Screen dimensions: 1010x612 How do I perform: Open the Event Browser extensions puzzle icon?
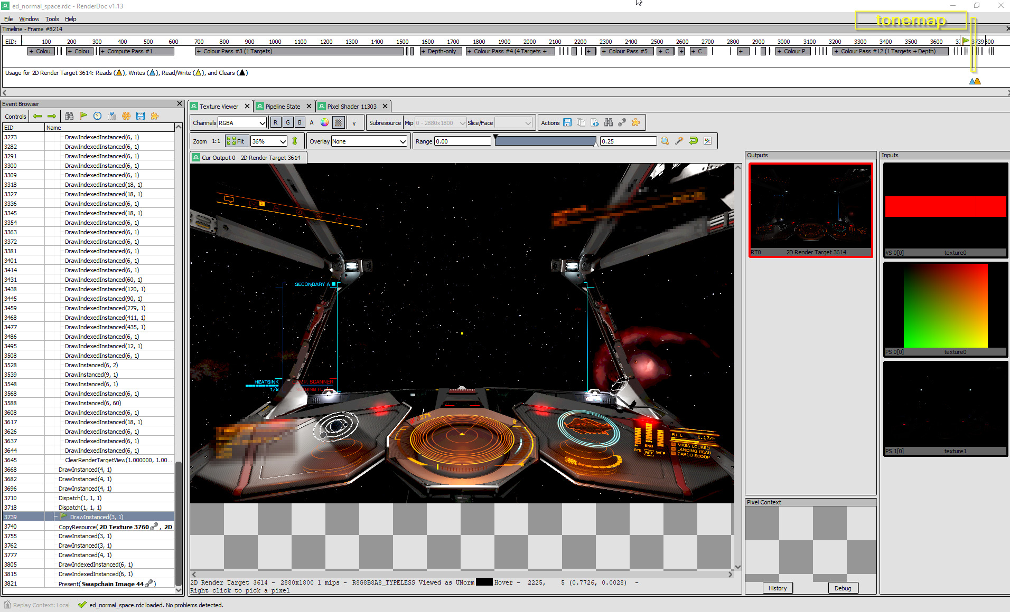pyautogui.click(x=155, y=116)
